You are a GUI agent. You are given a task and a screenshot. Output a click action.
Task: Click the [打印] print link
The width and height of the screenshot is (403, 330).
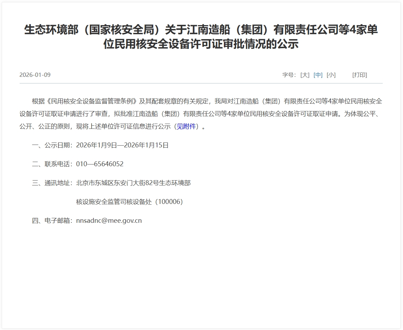pyautogui.click(x=360, y=75)
